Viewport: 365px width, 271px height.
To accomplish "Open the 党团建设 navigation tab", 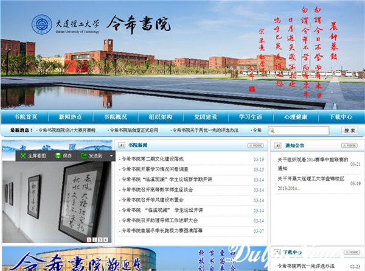I will (x=206, y=117).
